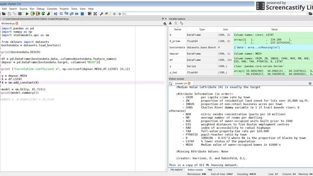
Task: Open the Source menu
Action: (23, 9)
